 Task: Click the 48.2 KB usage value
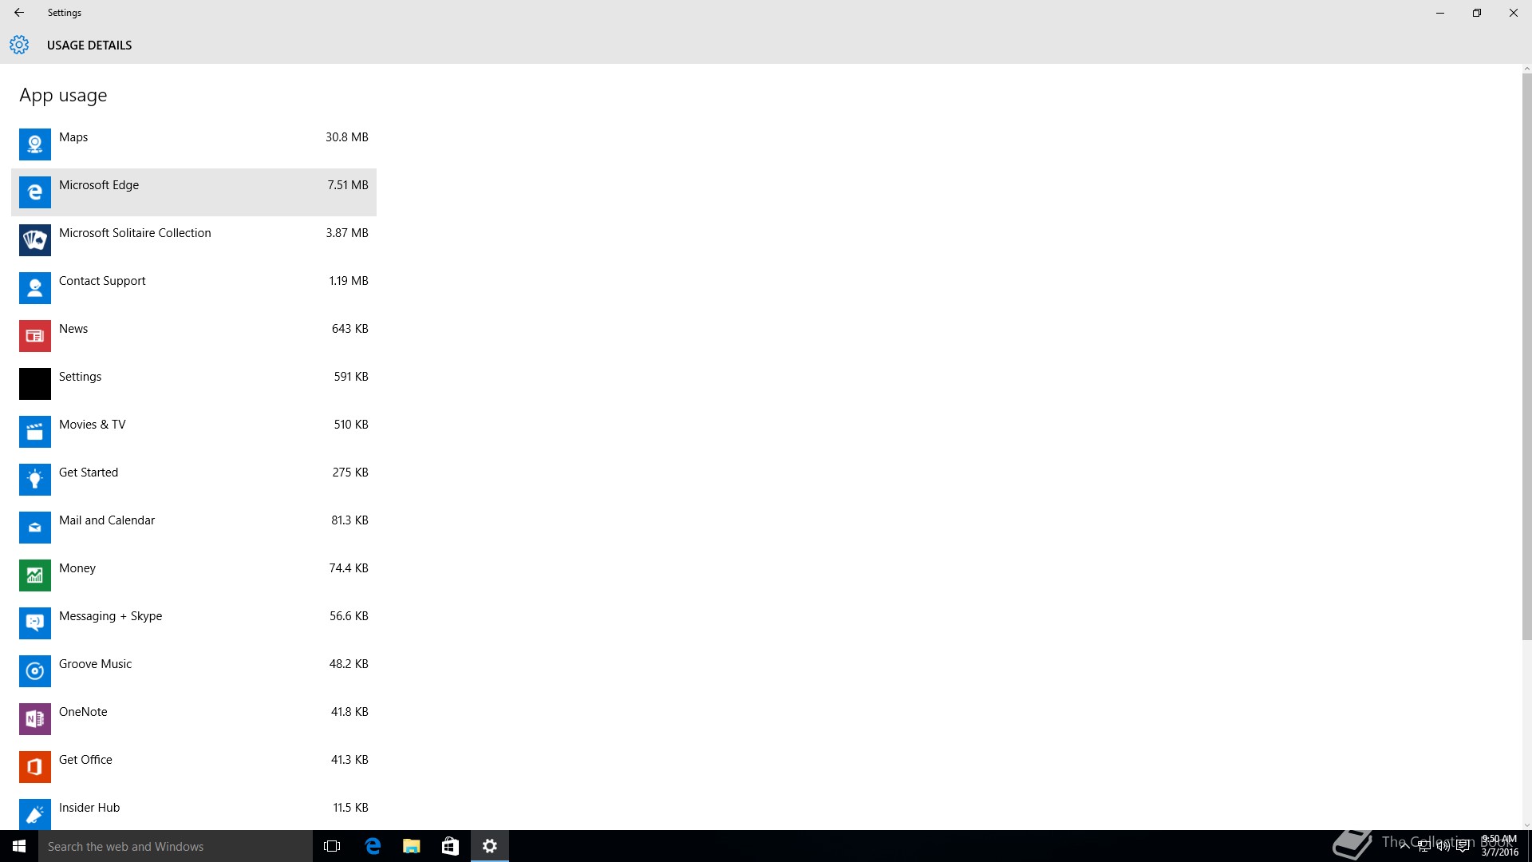349,664
